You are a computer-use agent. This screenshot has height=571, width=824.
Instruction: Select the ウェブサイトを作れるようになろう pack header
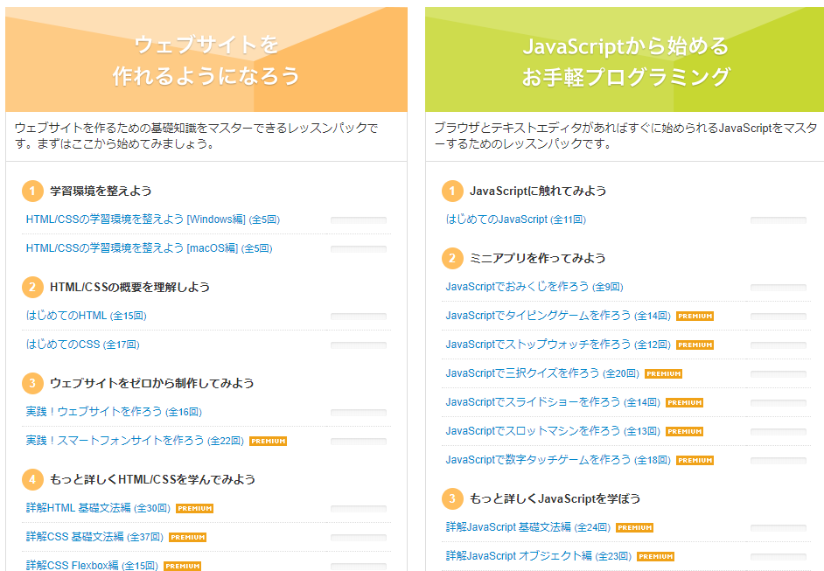coord(206,59)
